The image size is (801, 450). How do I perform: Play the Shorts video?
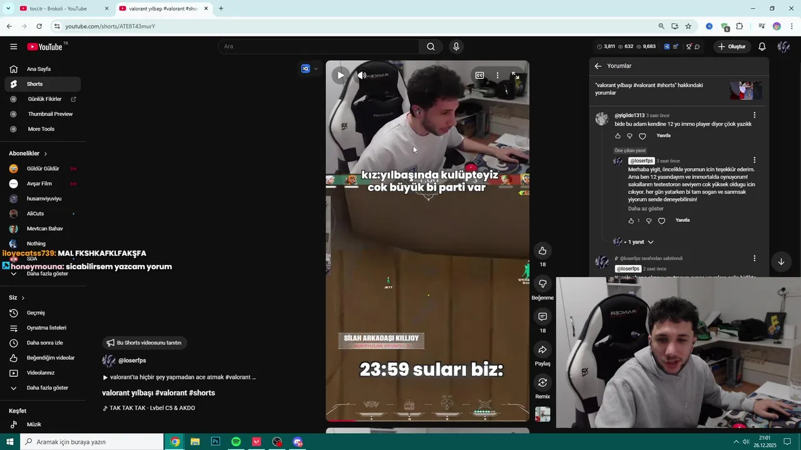[340, 75]
